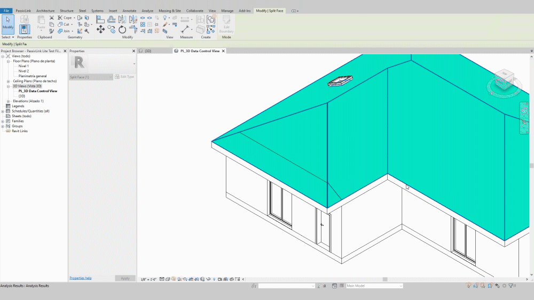The image size is (534, 300).
Task: Open the Steering Wheels on navigation bar
Action: [524, 110]
